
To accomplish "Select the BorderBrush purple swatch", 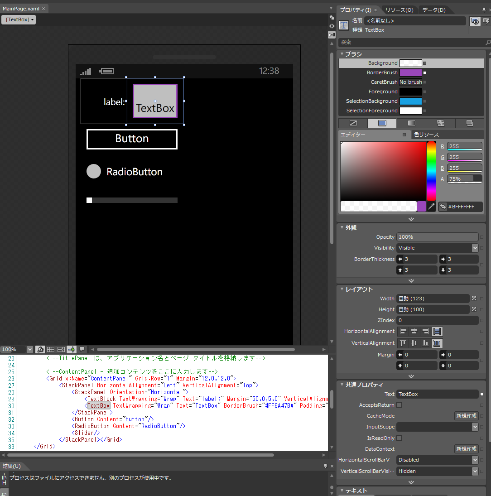I will (410, 72).
